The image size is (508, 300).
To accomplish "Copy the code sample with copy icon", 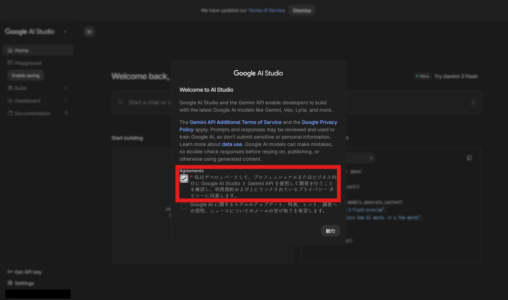I will pyautogui.click(x=469, y=158).
